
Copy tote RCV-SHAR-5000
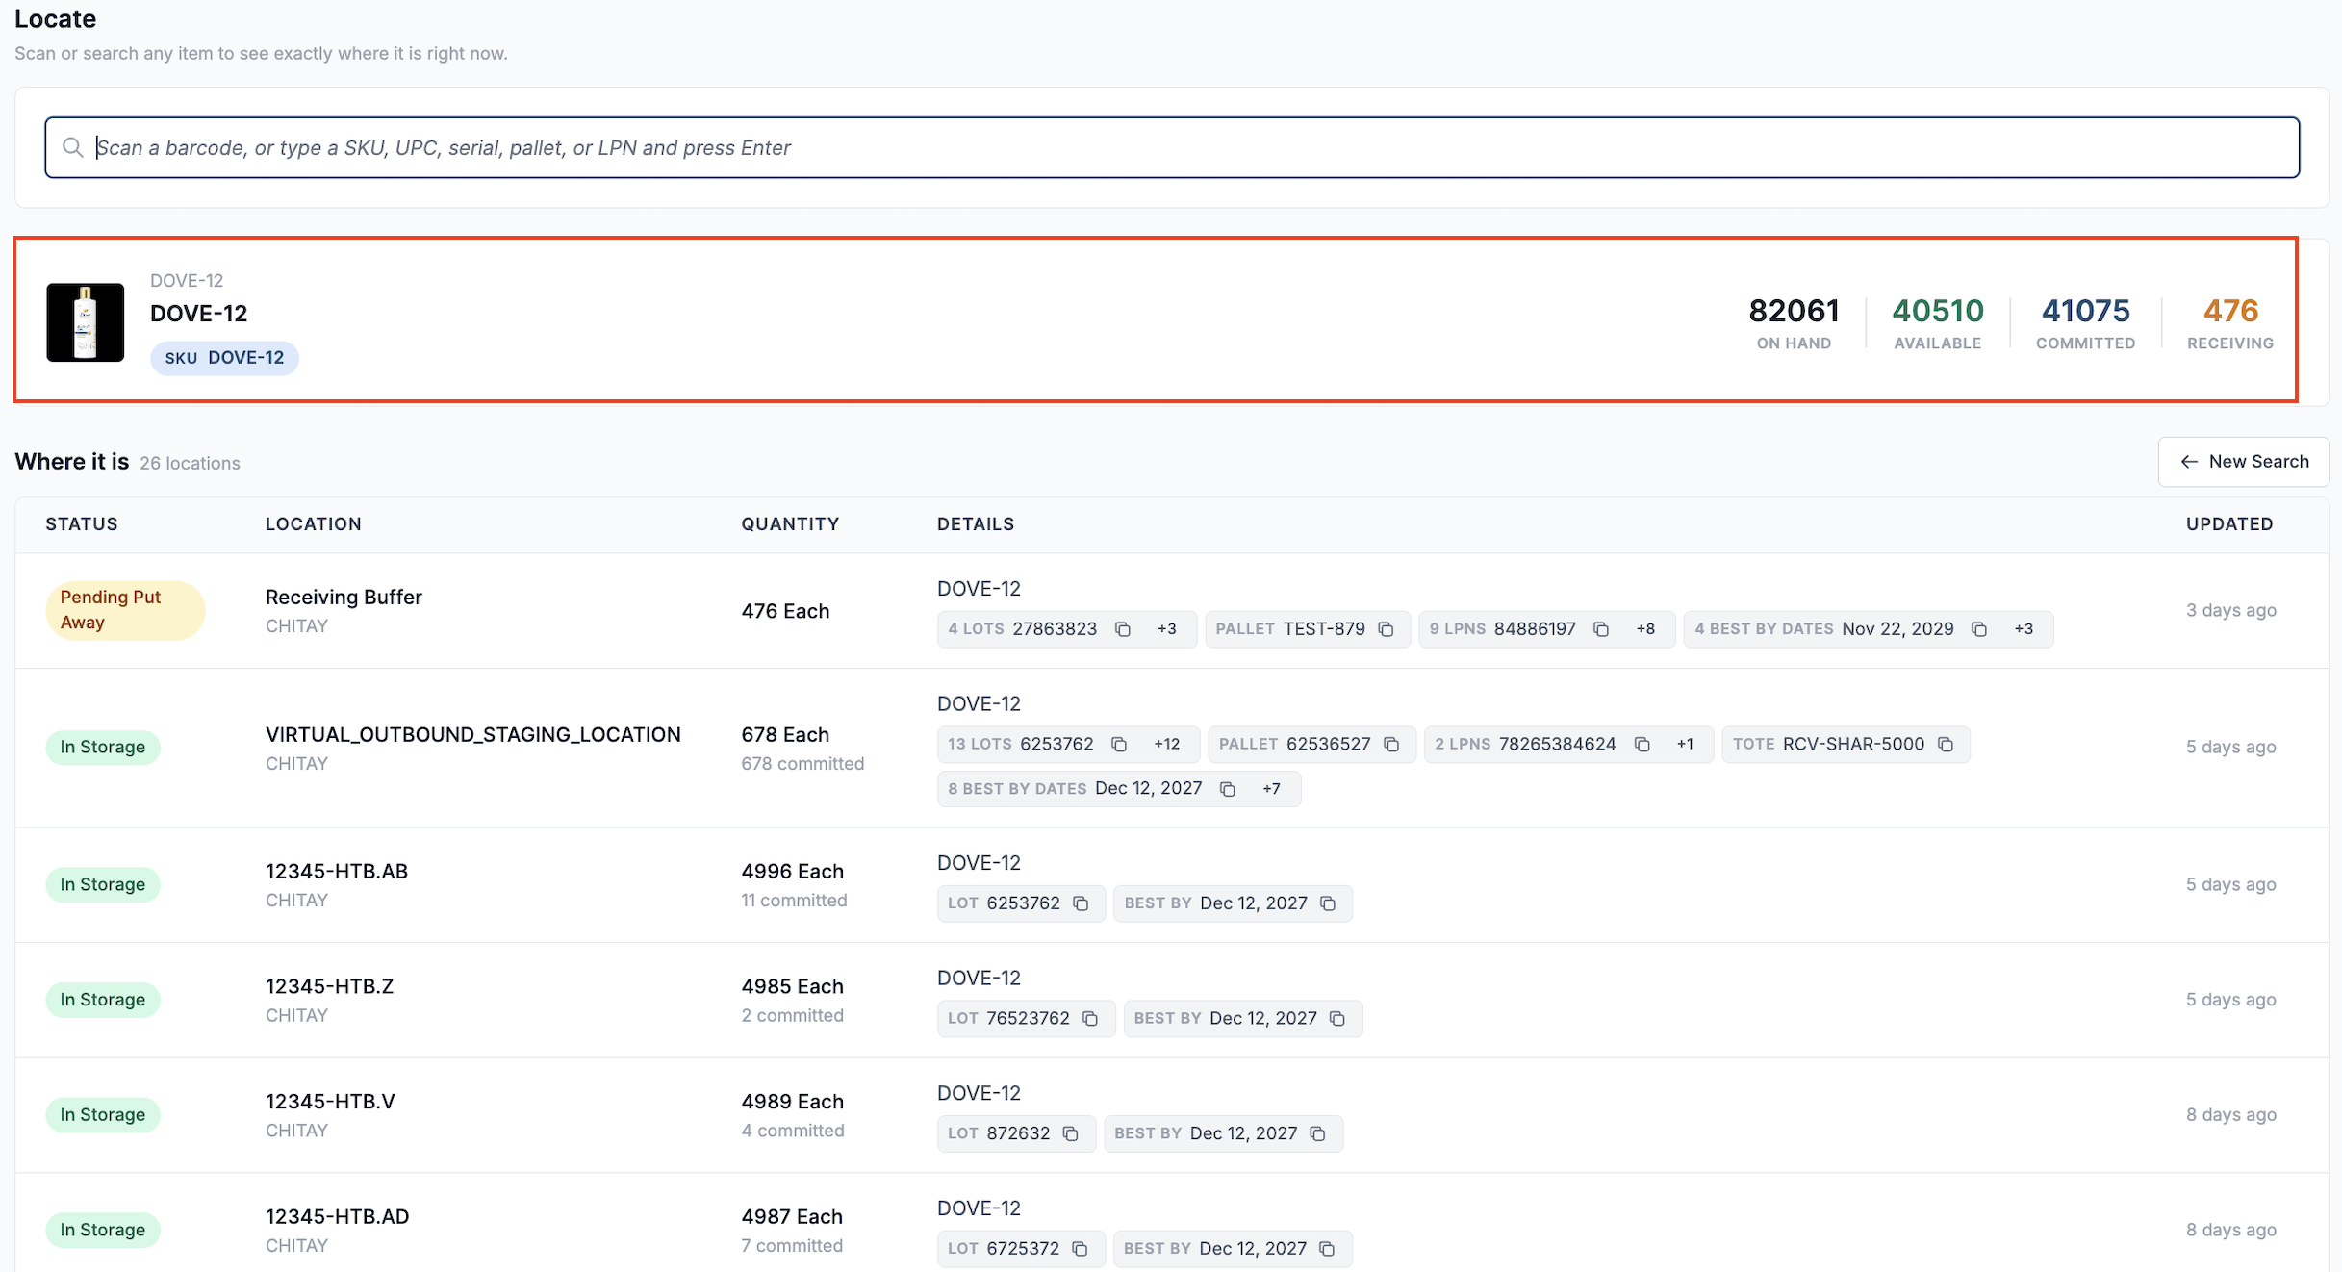click(x=1946, y=745)
